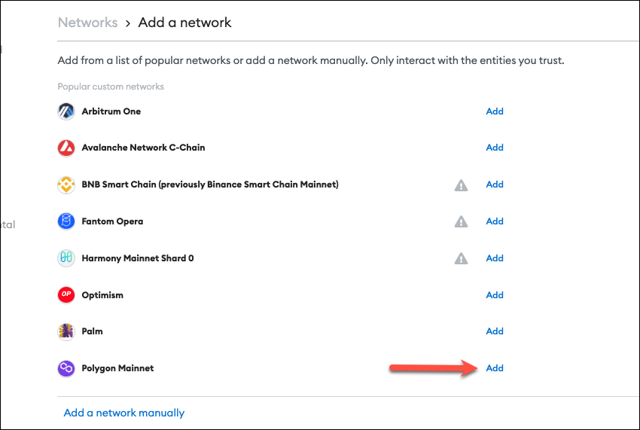The image size is (640, 430).
Task: Add the Optimism network
Action: 495,295
